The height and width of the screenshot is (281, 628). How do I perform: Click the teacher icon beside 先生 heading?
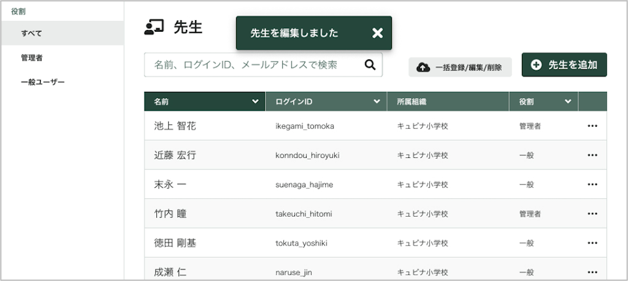click(154, 28)
